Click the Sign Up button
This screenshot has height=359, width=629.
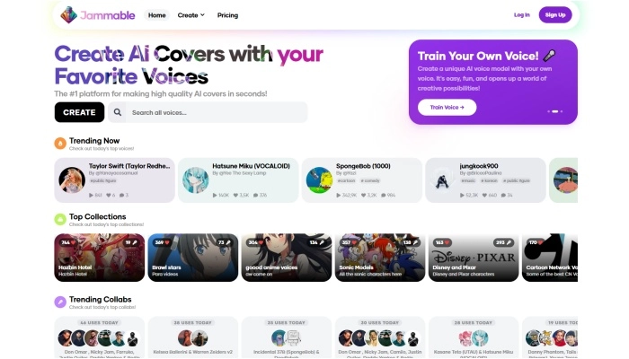(x=555, y=15)
